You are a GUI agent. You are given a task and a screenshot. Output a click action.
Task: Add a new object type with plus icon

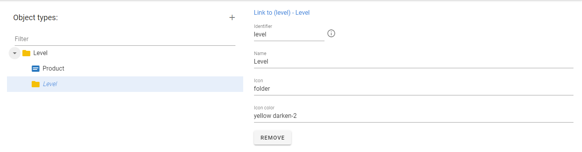pos(232,17)
